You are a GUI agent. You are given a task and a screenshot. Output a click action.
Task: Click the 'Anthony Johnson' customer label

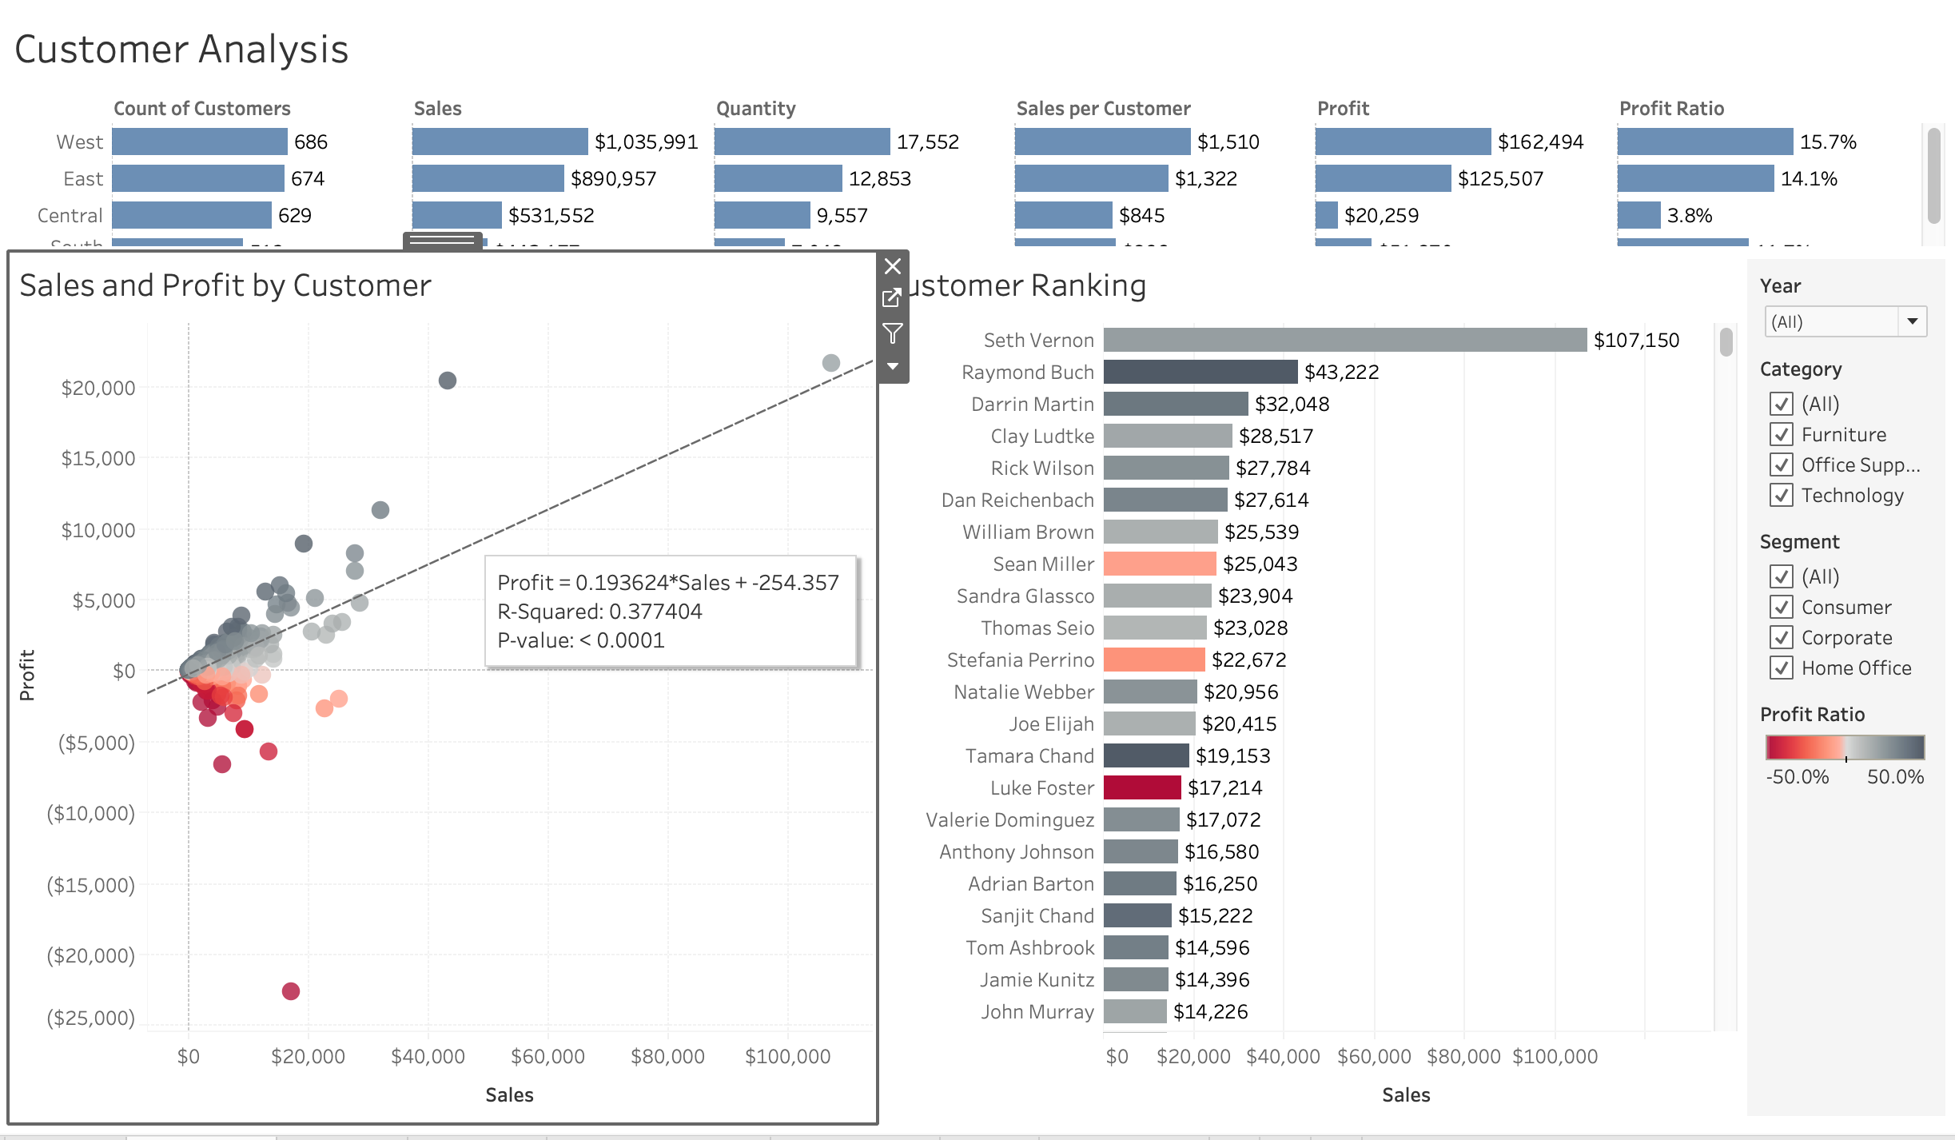(1017, 851)
